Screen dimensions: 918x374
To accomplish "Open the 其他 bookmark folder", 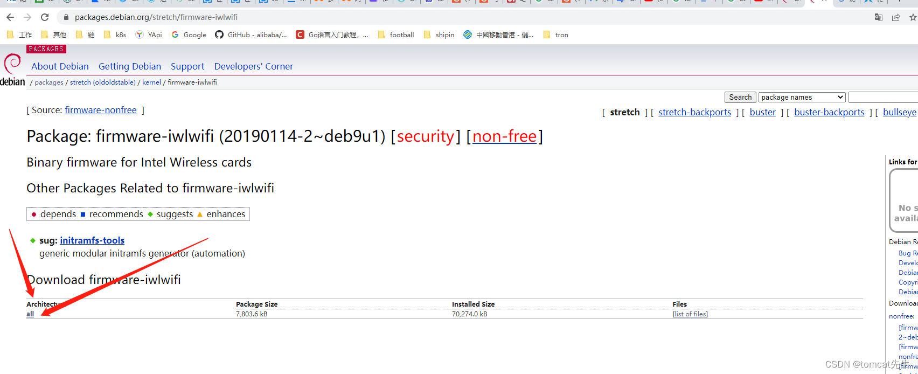I will 54,34.
